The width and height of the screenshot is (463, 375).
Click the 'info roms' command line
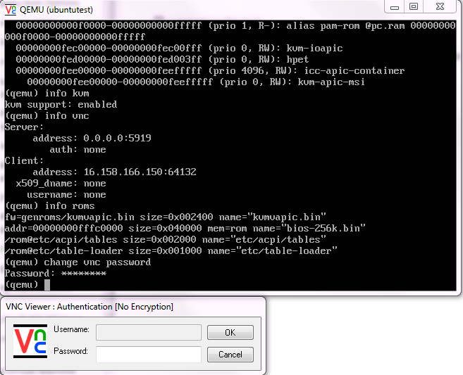tap(49, 205)
